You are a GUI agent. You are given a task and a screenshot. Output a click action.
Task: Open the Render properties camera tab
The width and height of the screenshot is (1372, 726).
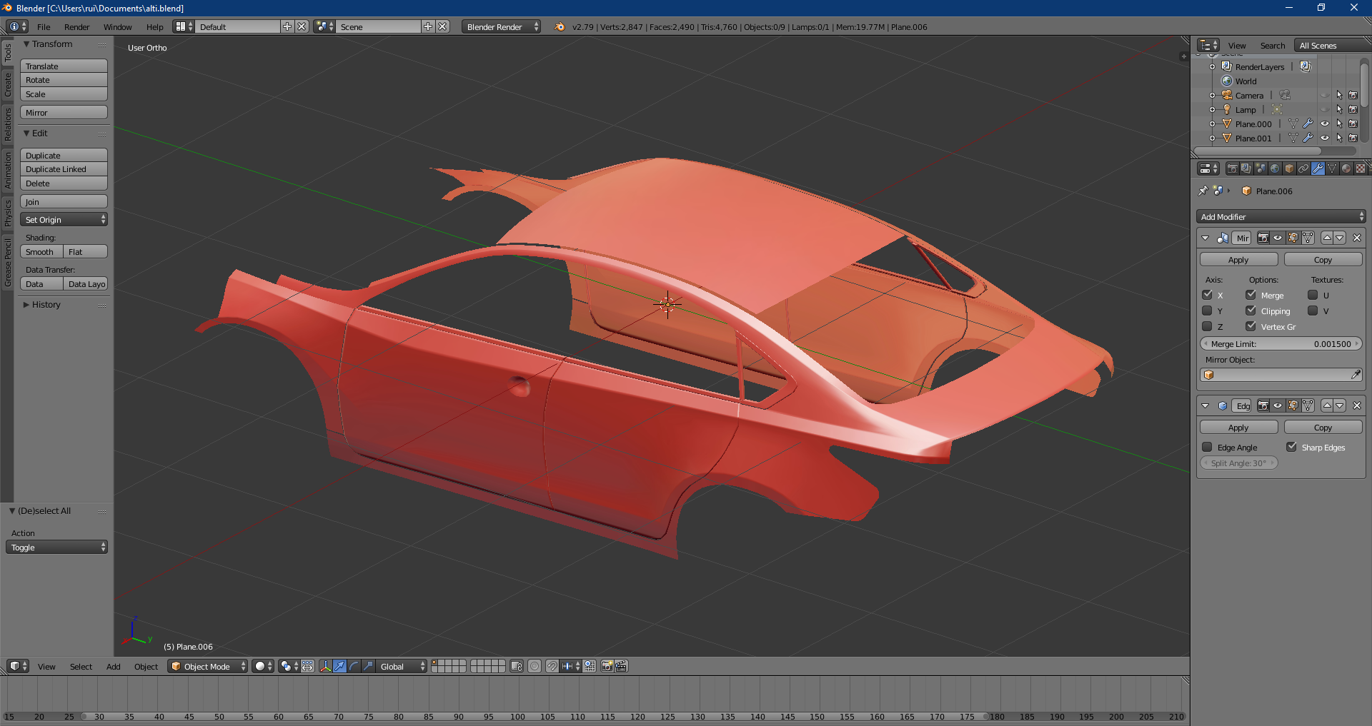tap(1232, 168)
